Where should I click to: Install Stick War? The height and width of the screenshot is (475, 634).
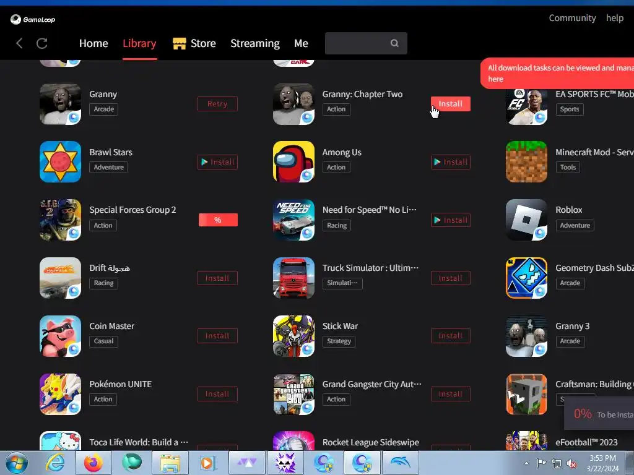pyautogui.click(x=451, y=336)
